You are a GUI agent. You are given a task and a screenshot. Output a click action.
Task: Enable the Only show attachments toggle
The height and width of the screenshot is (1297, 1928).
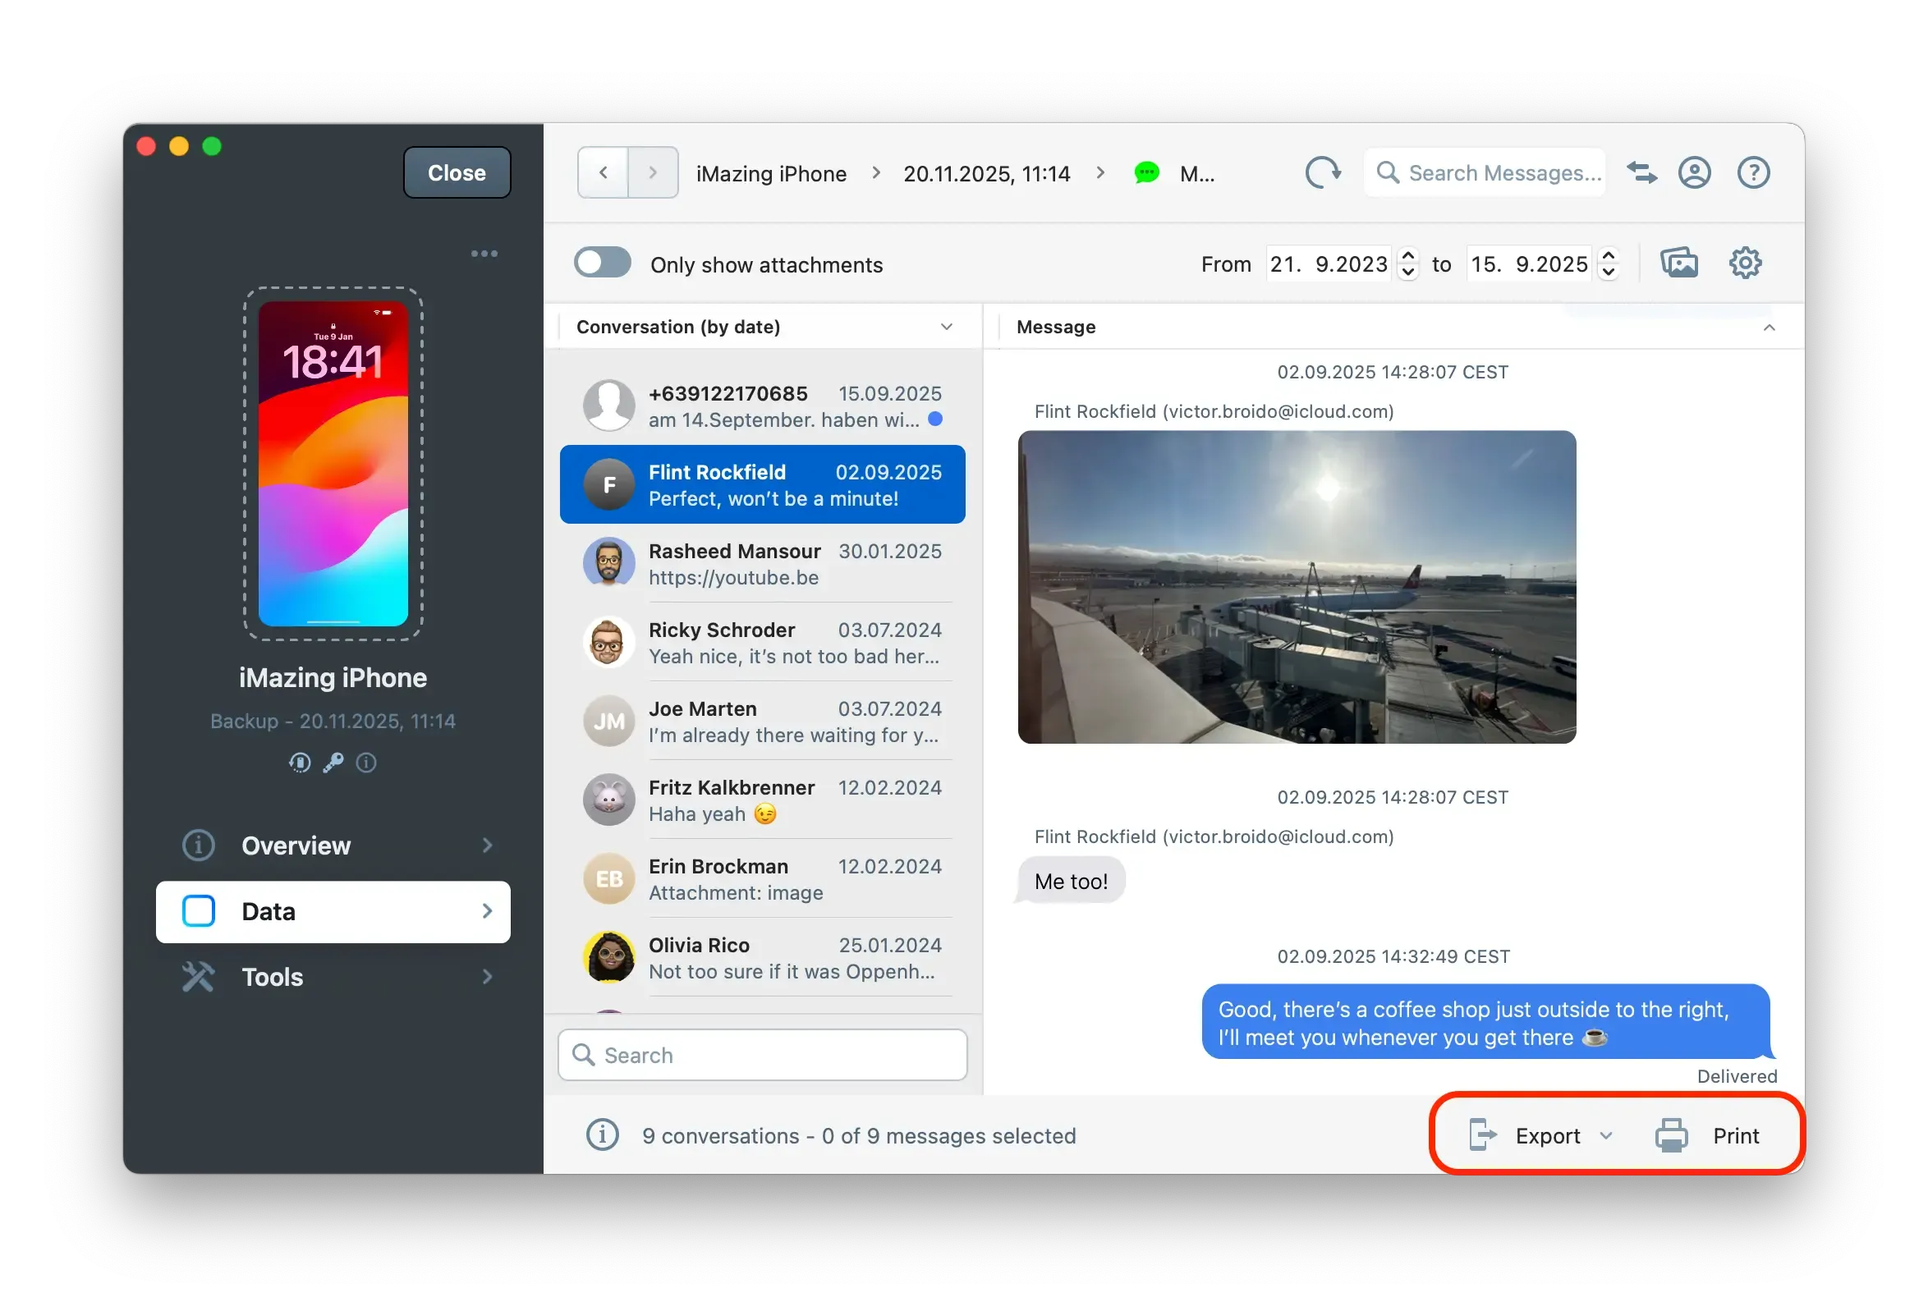(x=603, y=262)
